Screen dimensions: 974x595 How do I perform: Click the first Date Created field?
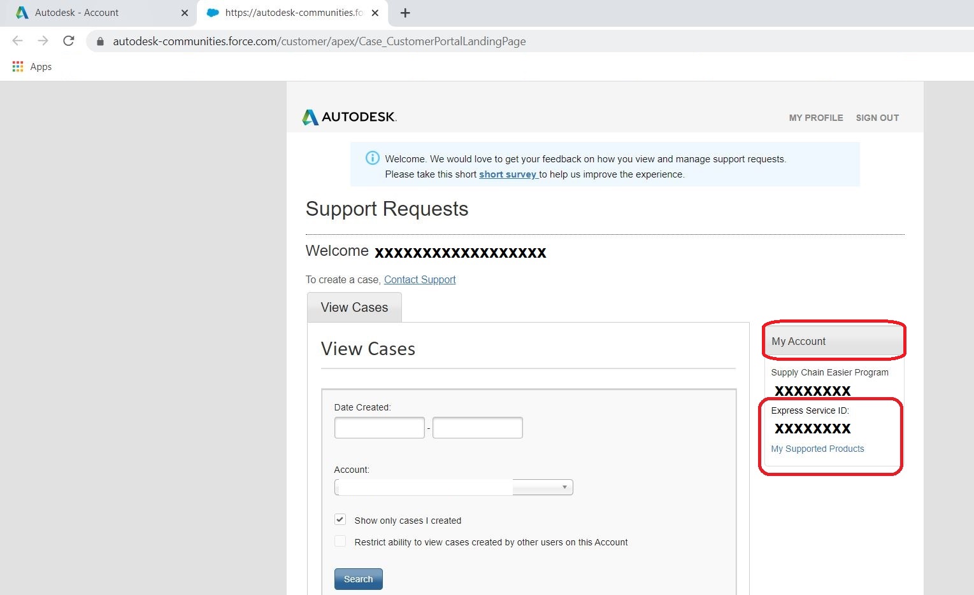point(379,427)
